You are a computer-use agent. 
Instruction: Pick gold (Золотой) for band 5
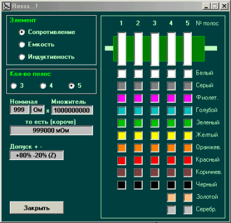click(188, 198)
